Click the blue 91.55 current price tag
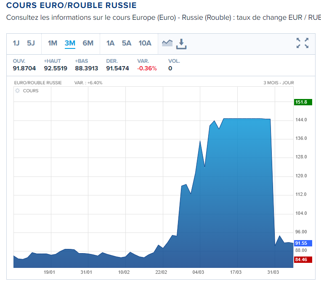This screenshot has width=321, height=286. pyautogui.click(x=303, y=243)
